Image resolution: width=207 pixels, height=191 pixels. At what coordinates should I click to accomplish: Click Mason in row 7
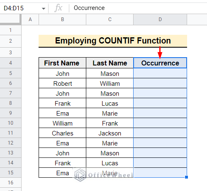[110, 93]
